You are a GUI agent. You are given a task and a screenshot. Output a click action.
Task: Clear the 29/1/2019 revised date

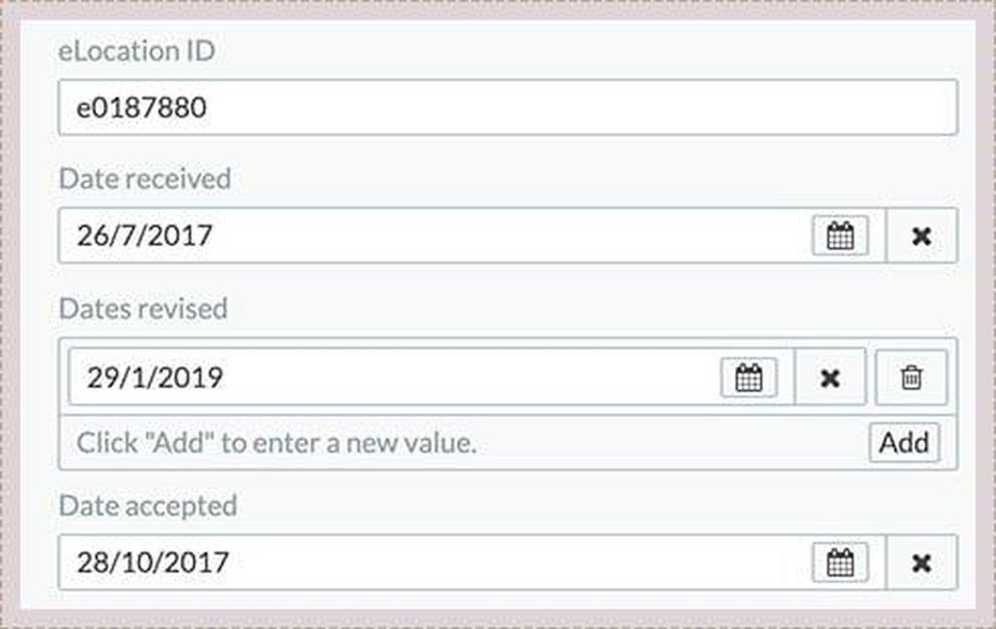tap(830, 377)
